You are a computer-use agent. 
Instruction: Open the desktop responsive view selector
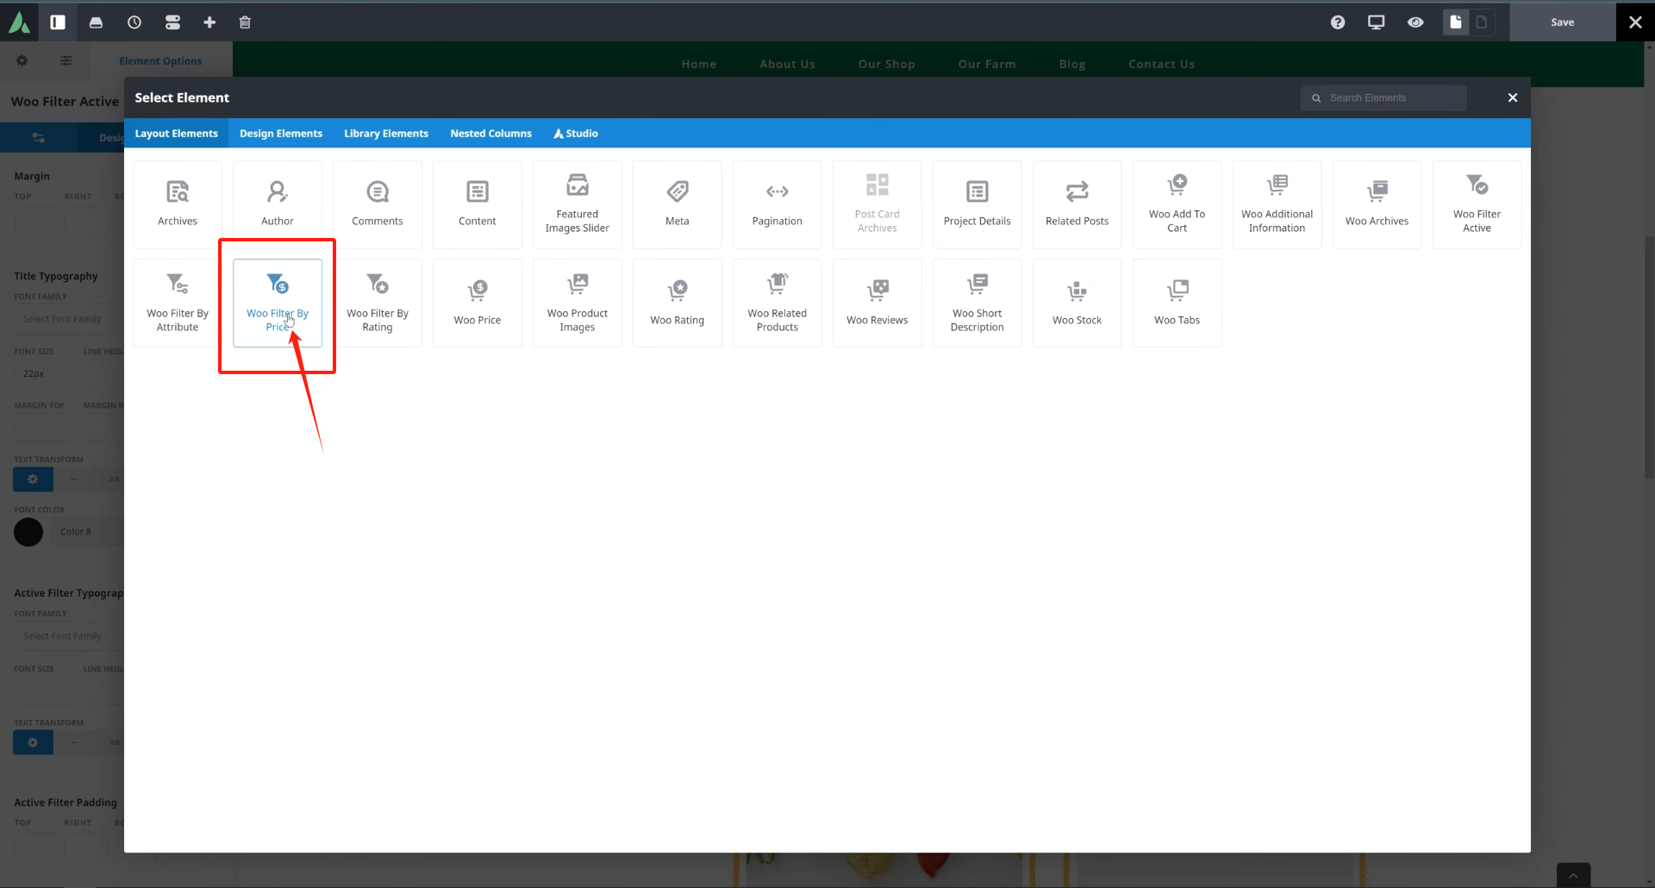pos(1376,22)
